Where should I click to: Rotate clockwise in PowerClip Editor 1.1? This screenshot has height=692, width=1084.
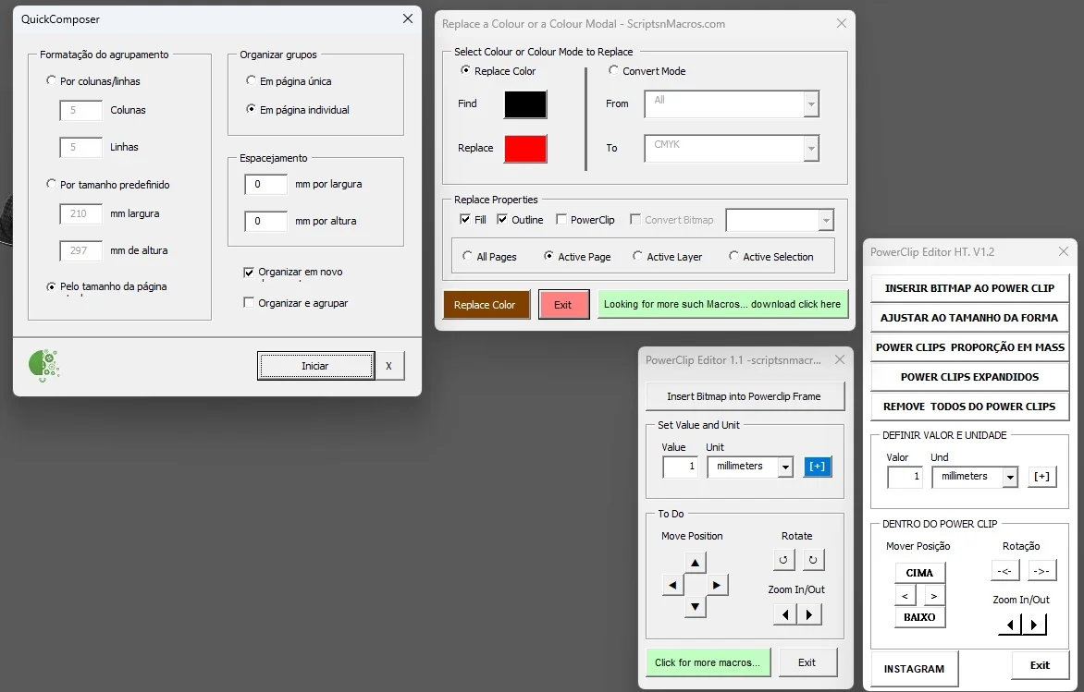pos(813,560)
